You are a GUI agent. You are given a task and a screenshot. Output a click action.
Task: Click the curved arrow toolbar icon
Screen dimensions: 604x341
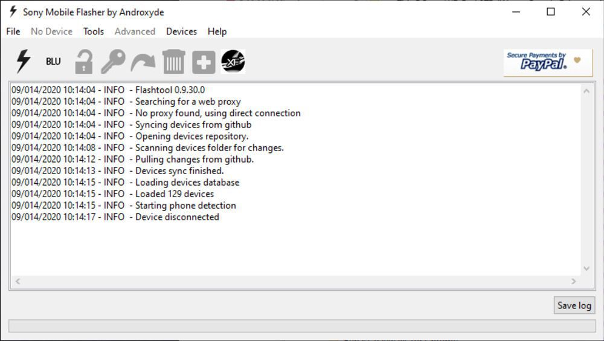pyautogui.click(x=143, y=62)
